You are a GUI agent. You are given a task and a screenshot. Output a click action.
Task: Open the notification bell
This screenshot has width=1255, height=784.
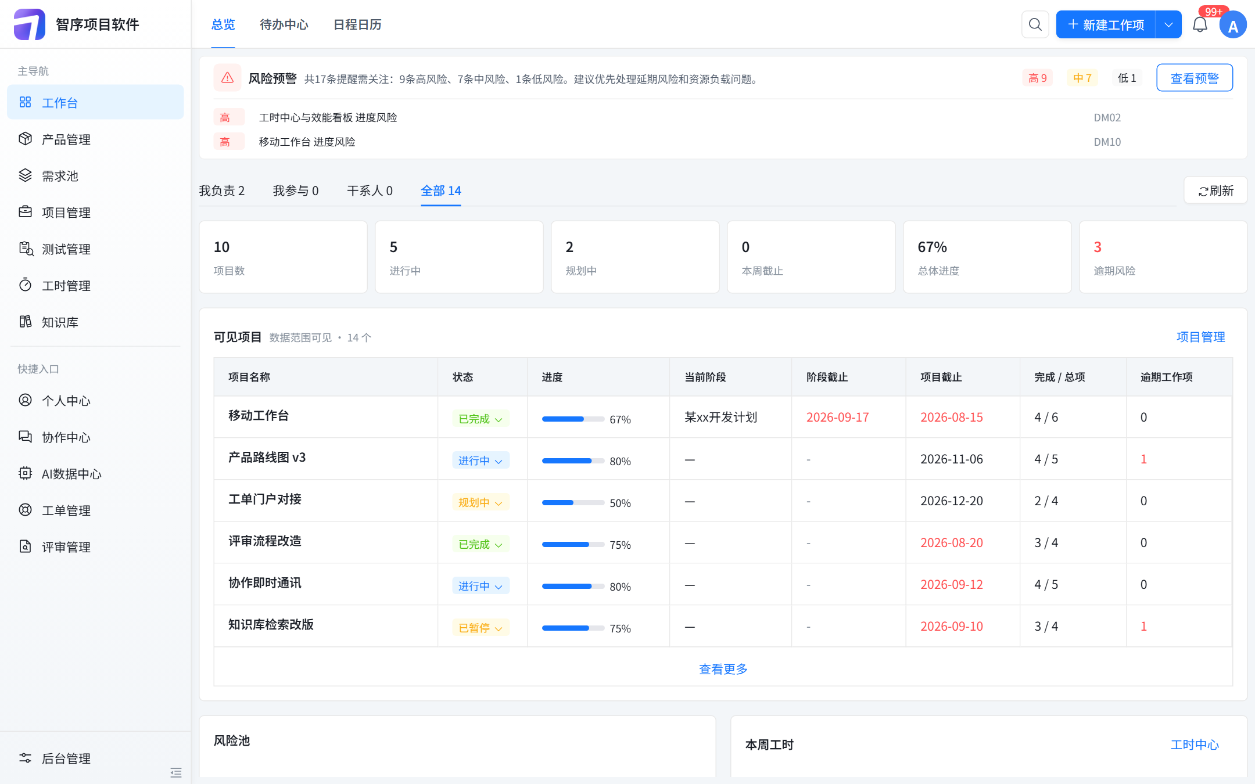(x=1200, y=24)
